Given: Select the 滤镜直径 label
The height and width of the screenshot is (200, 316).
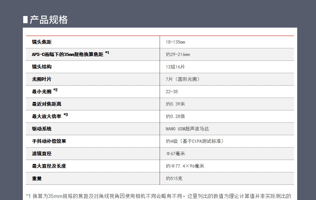Looking at the screenshot, I should [x=42, y=154].
